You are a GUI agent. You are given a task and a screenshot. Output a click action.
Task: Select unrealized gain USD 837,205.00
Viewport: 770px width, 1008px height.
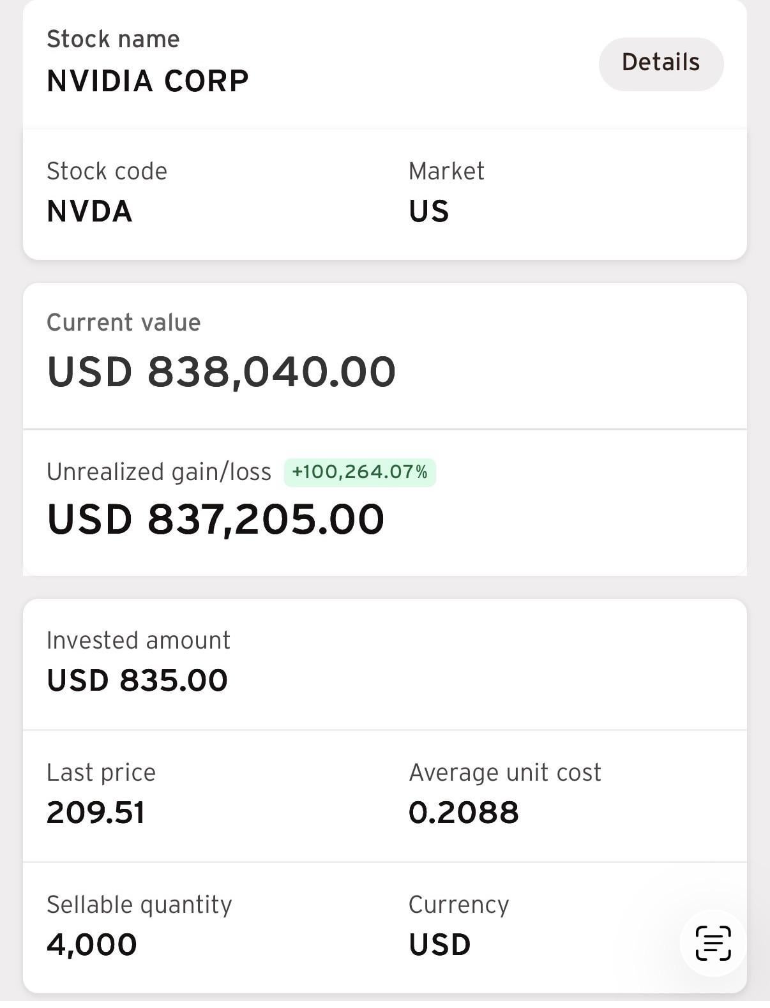coord(216,519)
